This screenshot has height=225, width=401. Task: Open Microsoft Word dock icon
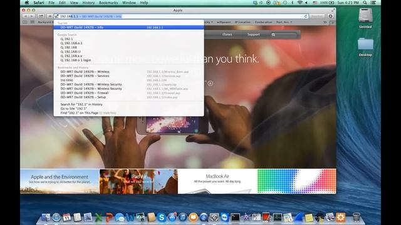pos(130,217)
